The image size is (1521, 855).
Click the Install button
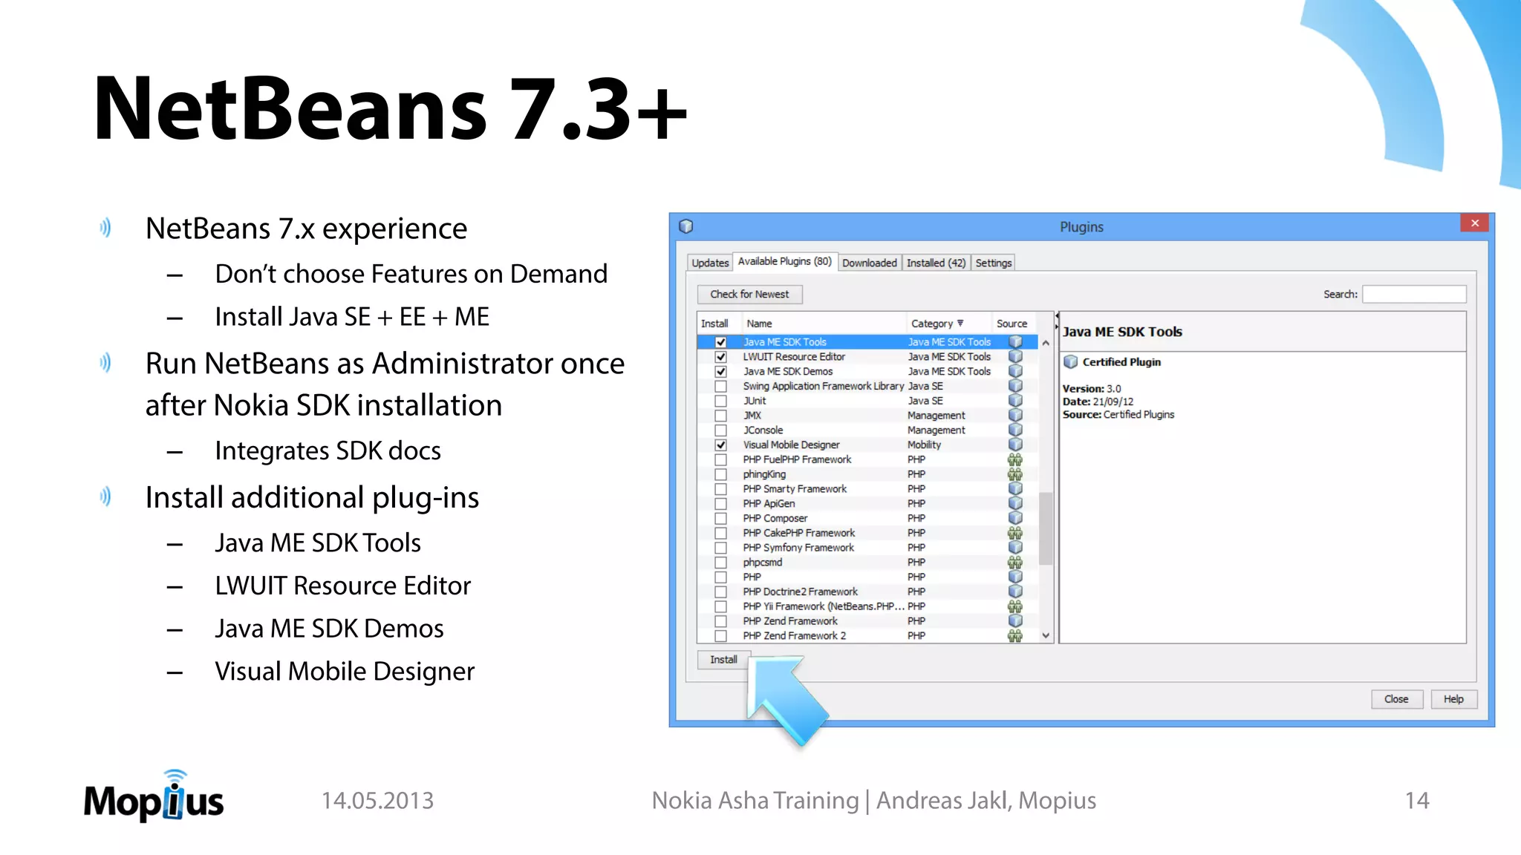(723, 660)
